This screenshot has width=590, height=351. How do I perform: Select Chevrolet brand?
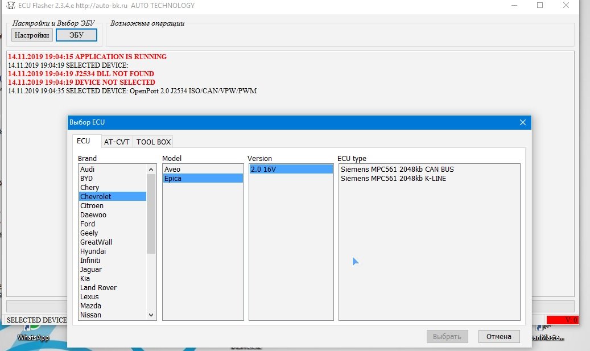pyautogui.click(x=113, y=196)
